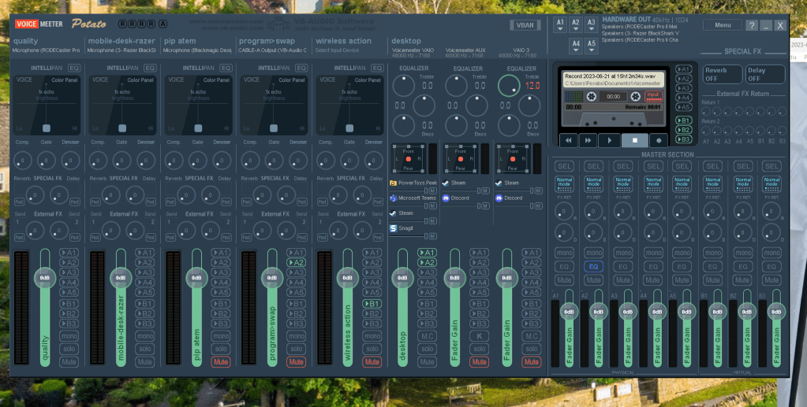Mute Snagit with its M button

point(433,236)
